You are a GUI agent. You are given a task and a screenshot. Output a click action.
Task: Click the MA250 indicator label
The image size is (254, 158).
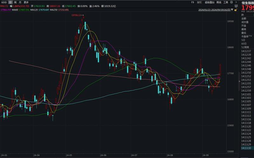coord(54,10)
